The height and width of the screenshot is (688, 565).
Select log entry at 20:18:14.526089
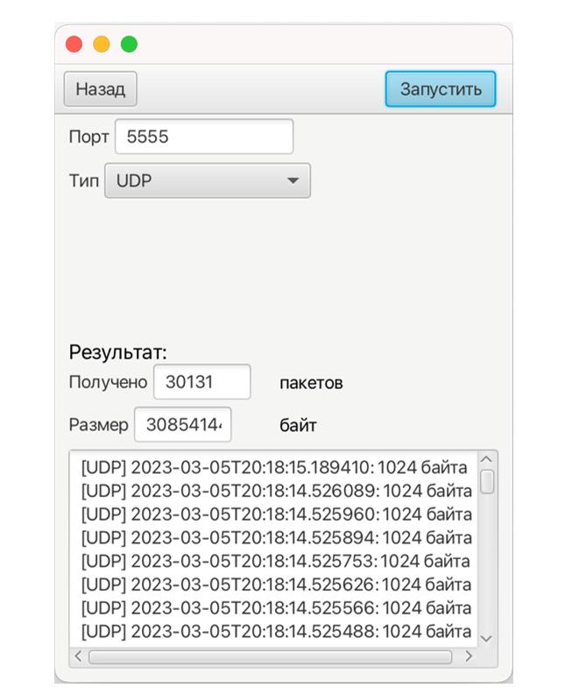click(x=276, y=489)
